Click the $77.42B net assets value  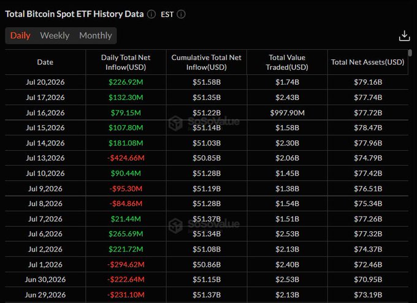[368, 174]
